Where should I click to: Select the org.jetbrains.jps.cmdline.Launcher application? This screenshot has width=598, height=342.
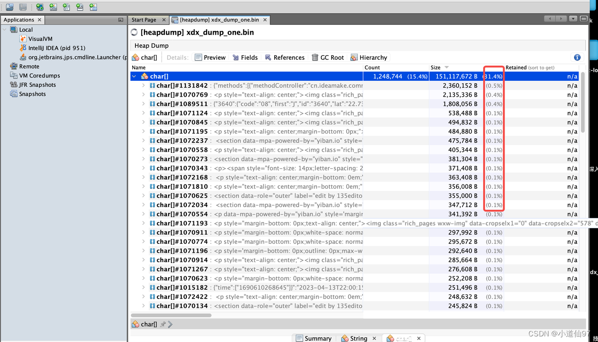pyautogui.click(x=73, y=57)
